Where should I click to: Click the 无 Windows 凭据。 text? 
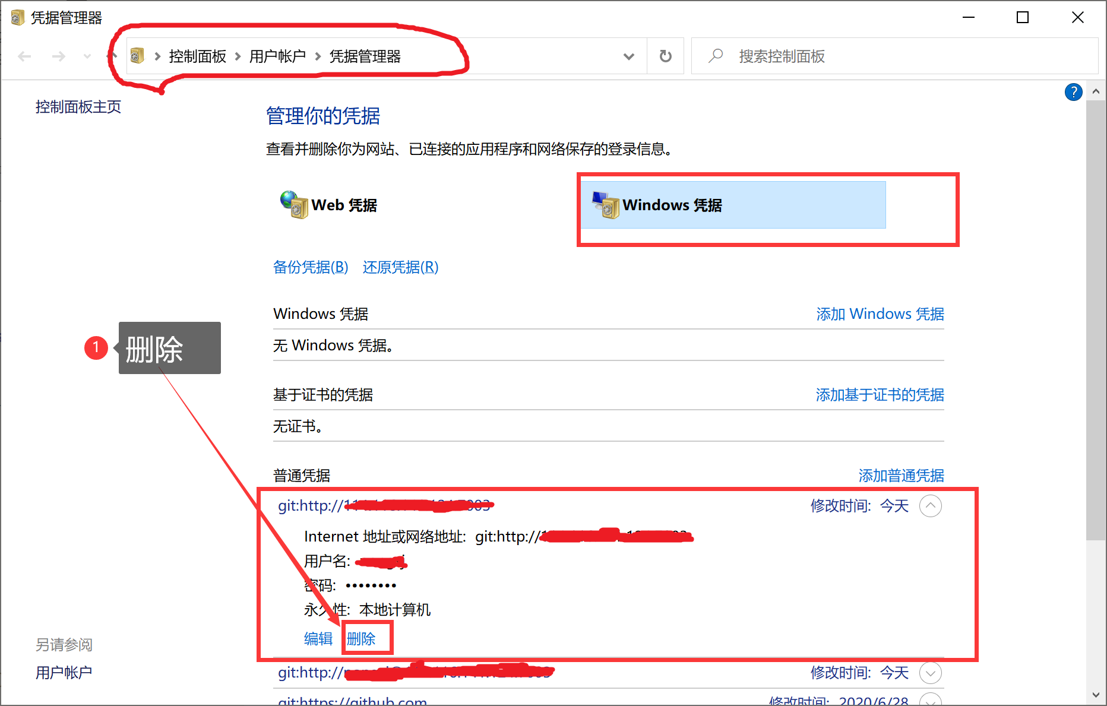coord(333,345)
